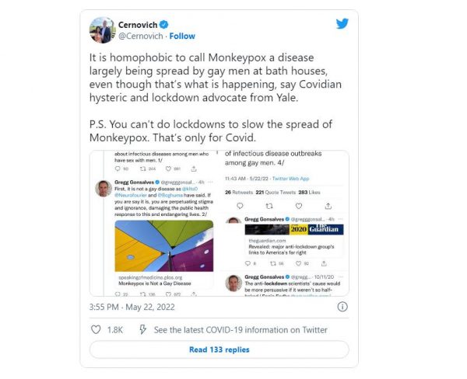Open See the latest COVID-19 information link
Screen dimensions: 467x379
click(241, 330)
